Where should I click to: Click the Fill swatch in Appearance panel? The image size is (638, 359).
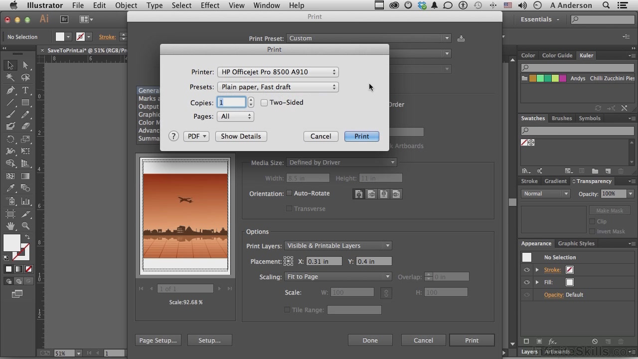(570, 282)
